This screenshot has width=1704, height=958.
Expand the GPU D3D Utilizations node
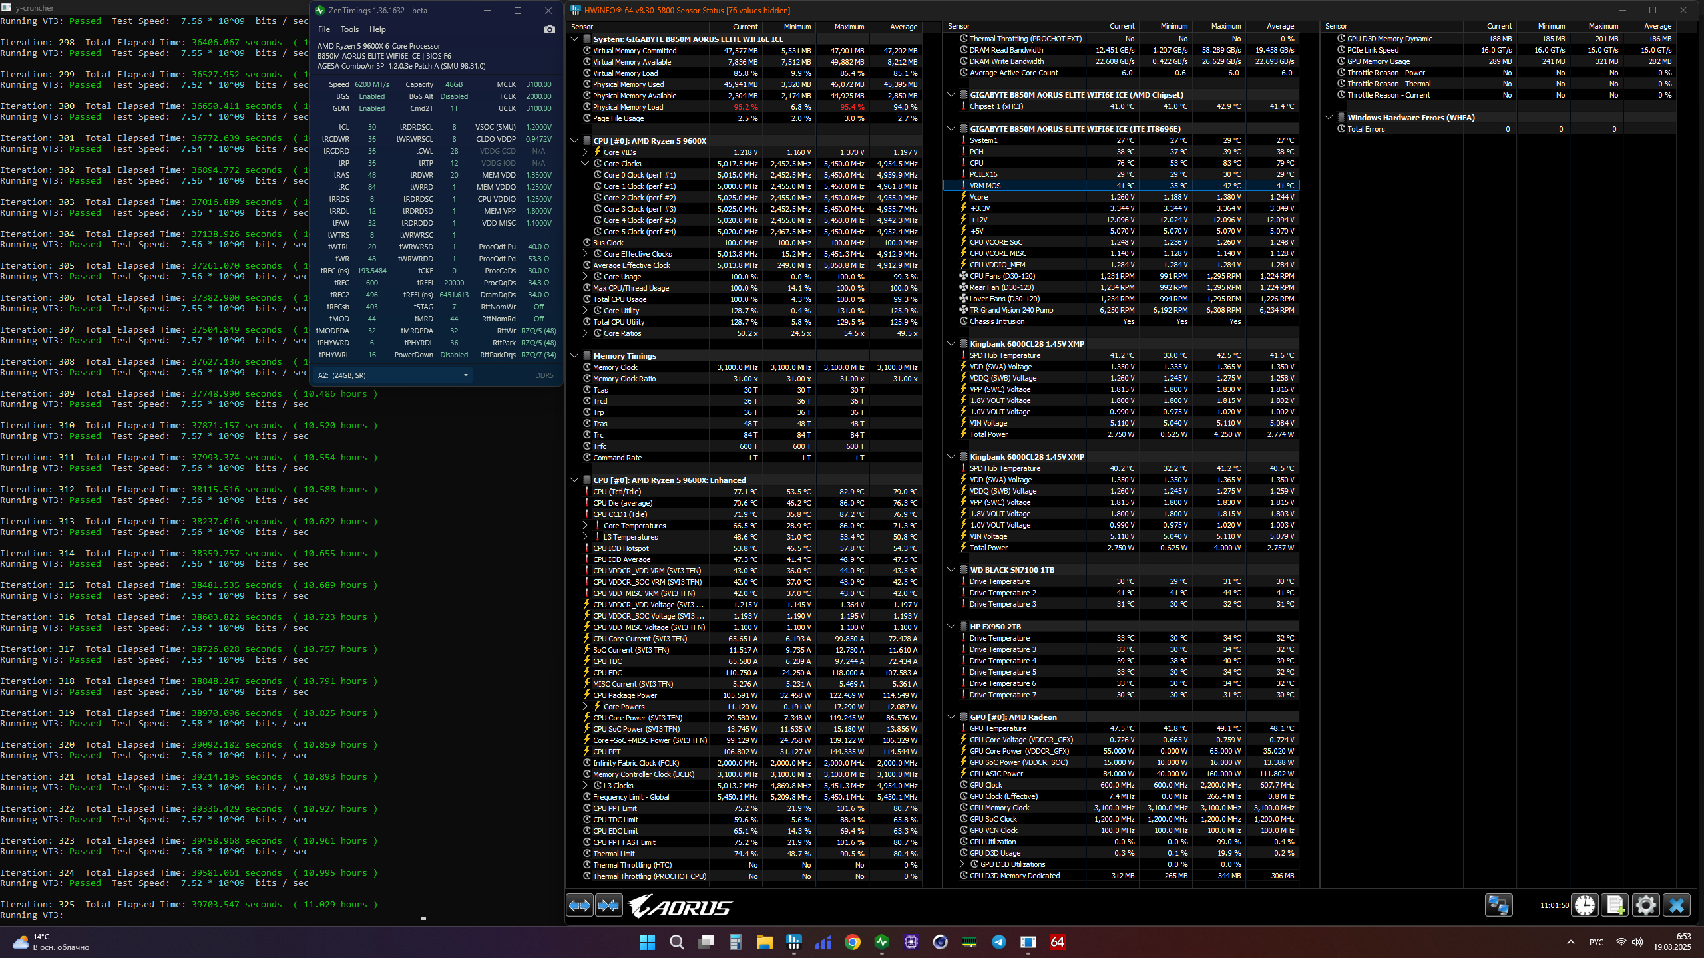pyautogui.click(x=962, y=864)
